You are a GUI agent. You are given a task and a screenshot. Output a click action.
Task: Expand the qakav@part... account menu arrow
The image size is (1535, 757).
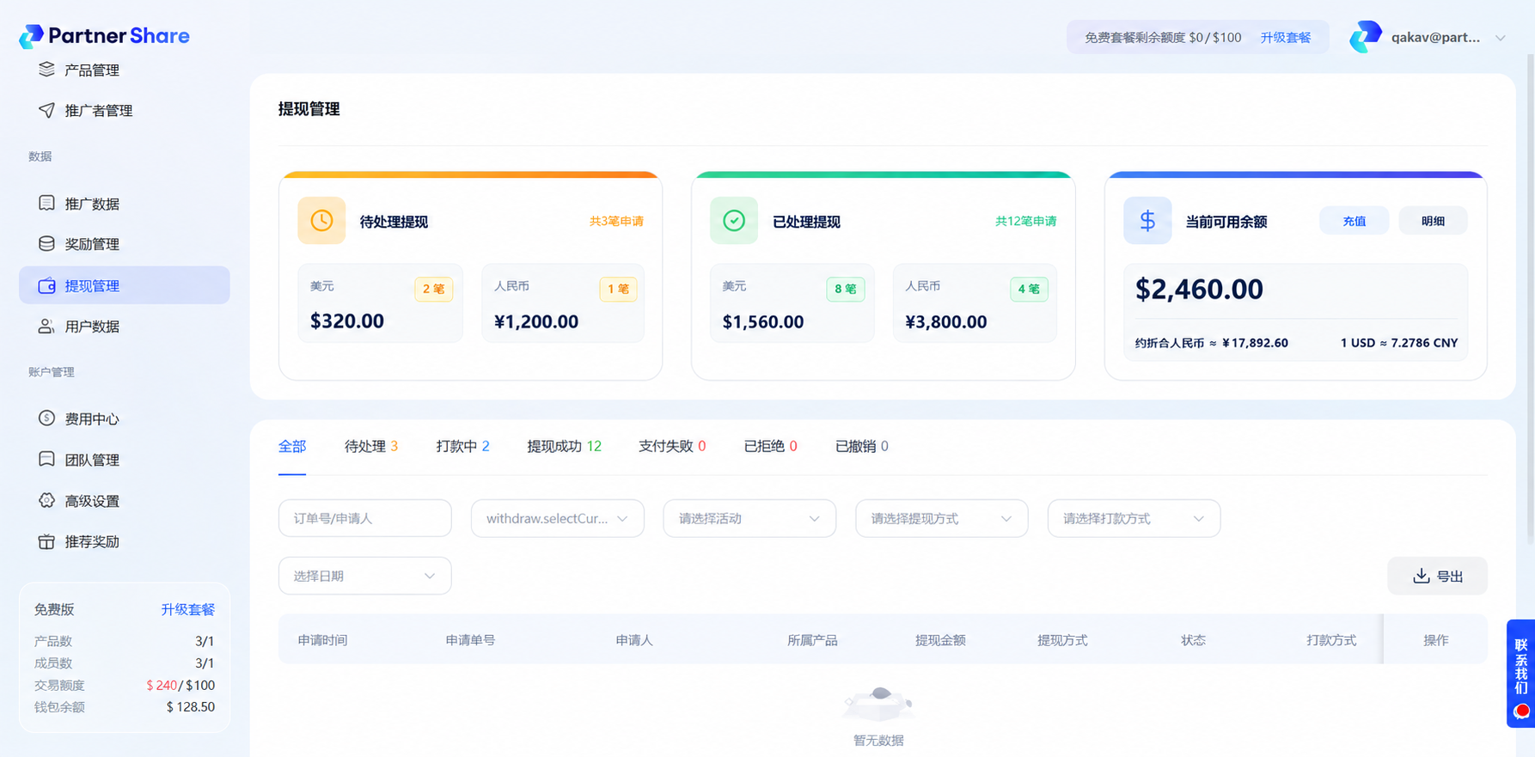coord(1501,38)
